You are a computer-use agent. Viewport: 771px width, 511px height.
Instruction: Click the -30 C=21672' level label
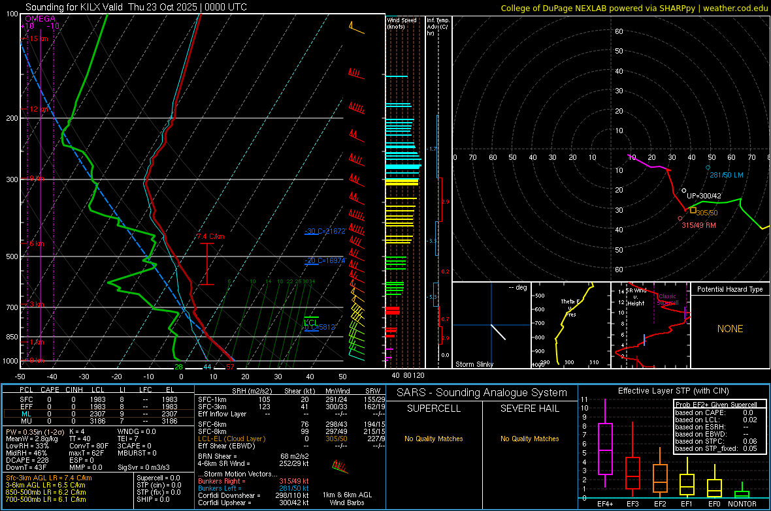pos(325,231)
